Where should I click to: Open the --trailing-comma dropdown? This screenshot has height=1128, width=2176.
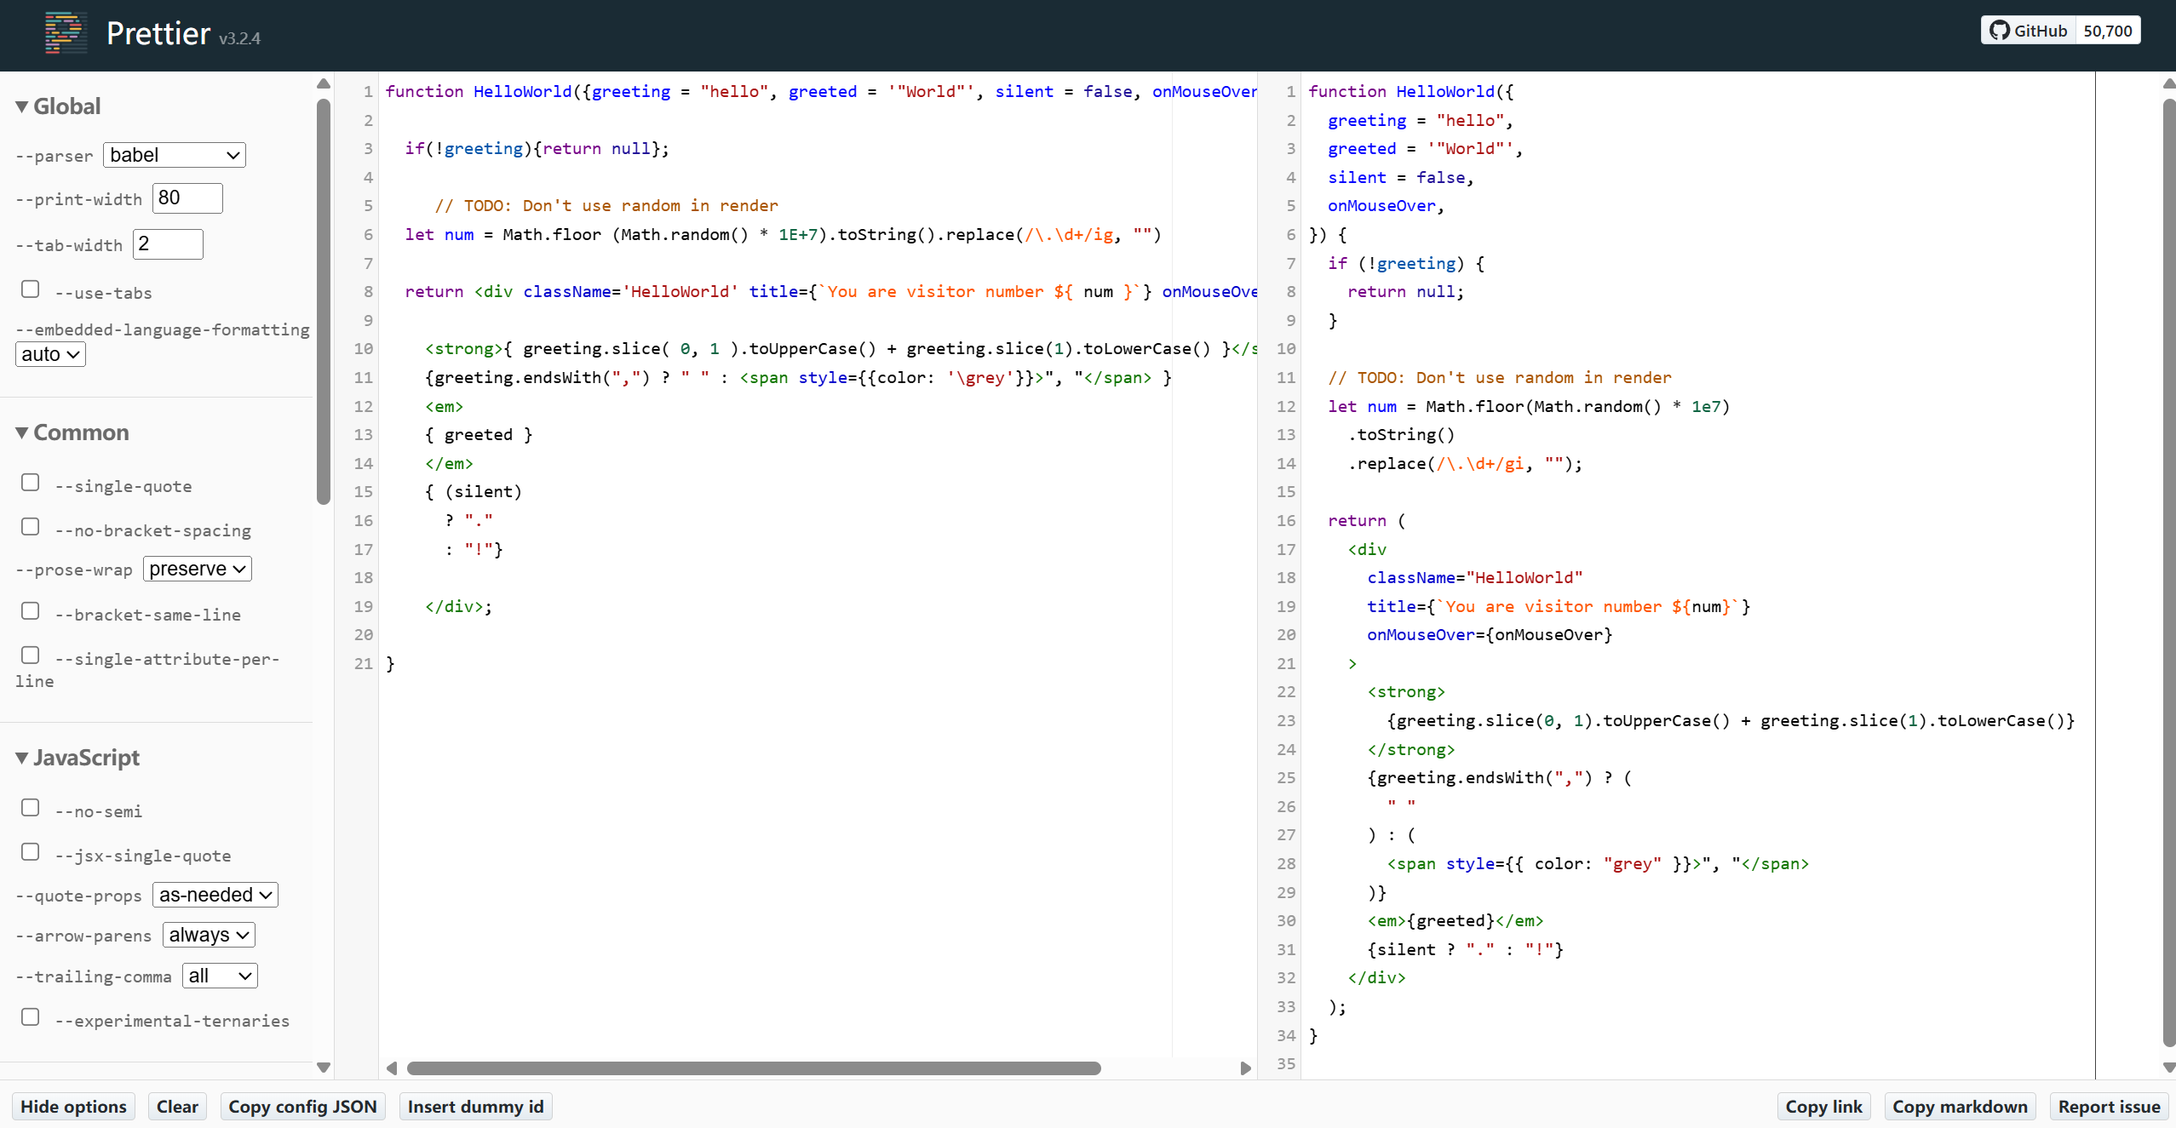pos(220,976)
